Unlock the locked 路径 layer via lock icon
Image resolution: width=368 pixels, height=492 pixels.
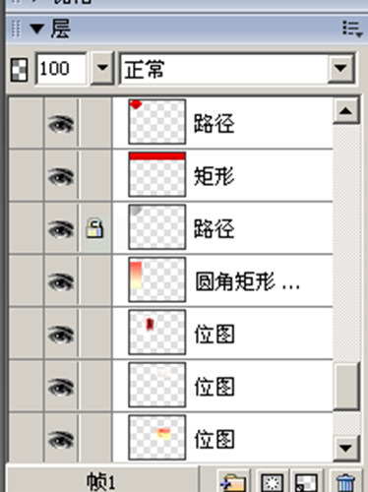(x=94, y=228)
